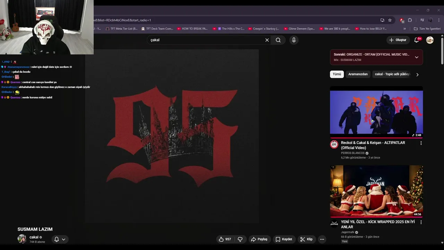The image size is (444, 250).
Task: Share the video via Paylaş
Action: [x=259, y=239]
